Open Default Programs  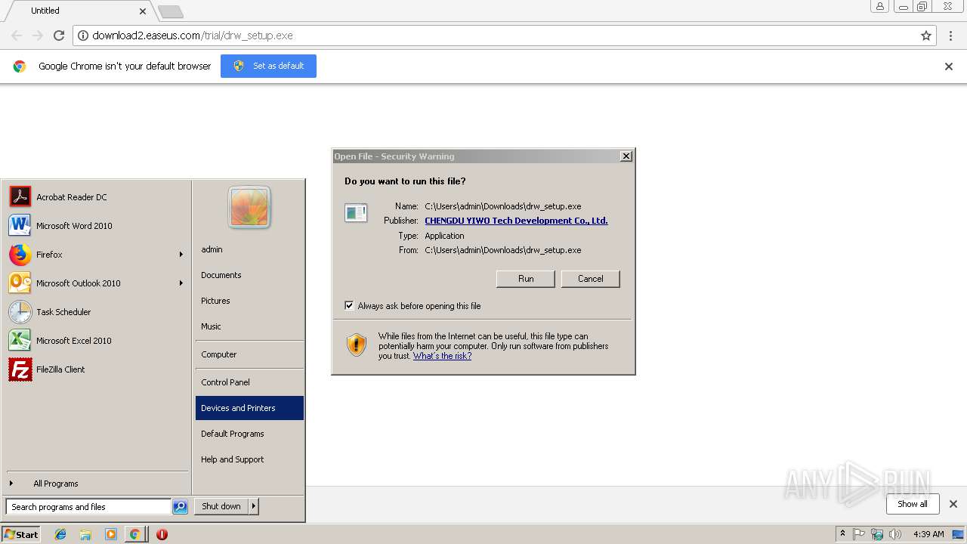pyautogui.click(x=249, y=434)
